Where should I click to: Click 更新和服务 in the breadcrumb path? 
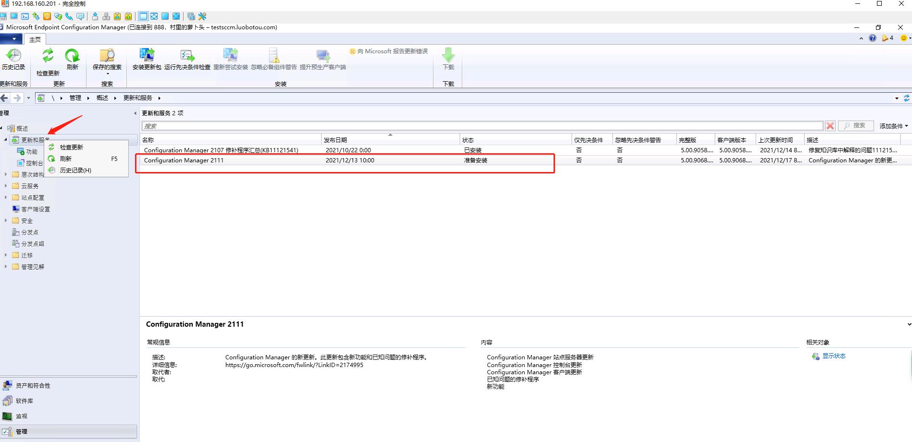click(x=138, y=98)
